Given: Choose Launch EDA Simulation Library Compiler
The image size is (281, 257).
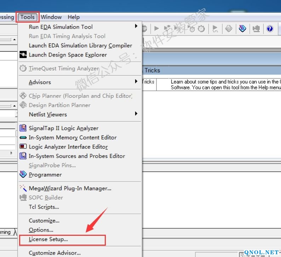Looking at the screenshot, I should pyautogui.click(x=80, y=46).
